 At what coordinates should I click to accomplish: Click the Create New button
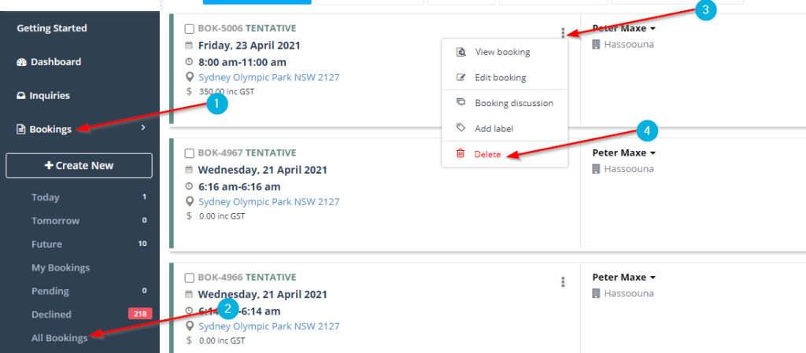79,165
